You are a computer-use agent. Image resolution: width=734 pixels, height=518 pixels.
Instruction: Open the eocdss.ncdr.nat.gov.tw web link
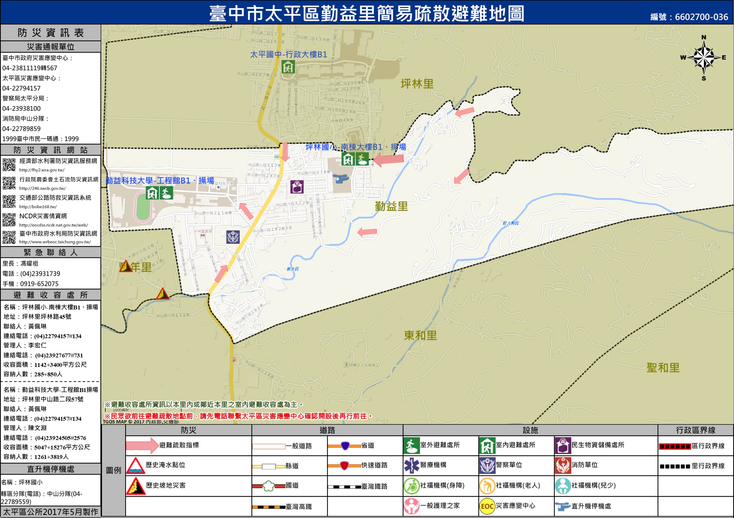point(54,225)
